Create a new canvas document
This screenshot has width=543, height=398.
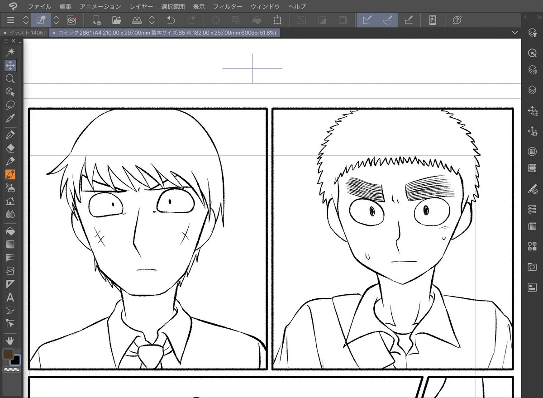point(96,20)
